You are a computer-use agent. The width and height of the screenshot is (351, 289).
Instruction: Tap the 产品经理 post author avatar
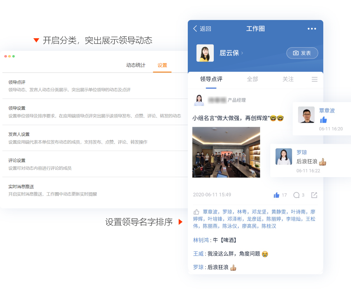[199, 100]
